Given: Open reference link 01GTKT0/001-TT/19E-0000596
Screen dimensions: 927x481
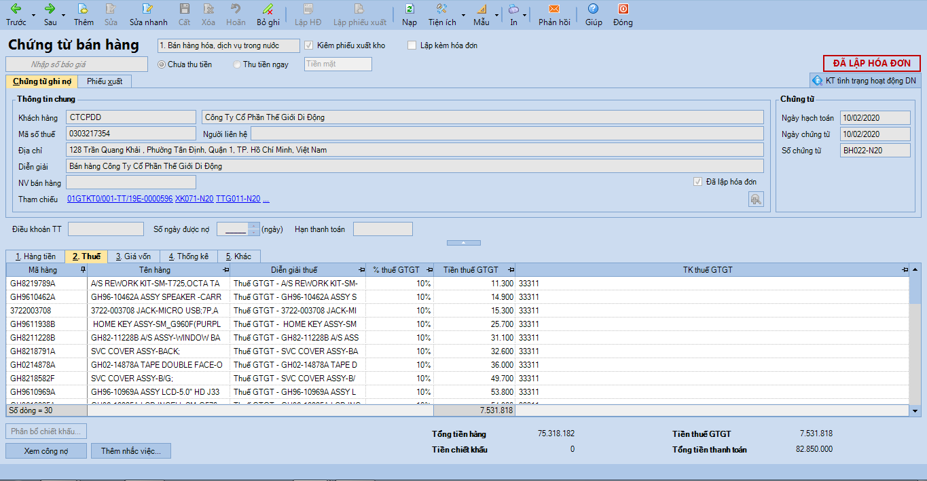Looking at the screenshot, I should [x=120, y=199].
